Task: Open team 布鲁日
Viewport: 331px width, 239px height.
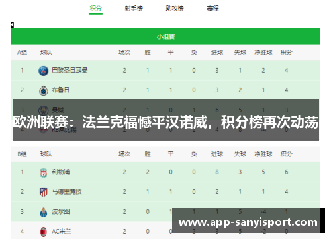Action: click(60, 90)
